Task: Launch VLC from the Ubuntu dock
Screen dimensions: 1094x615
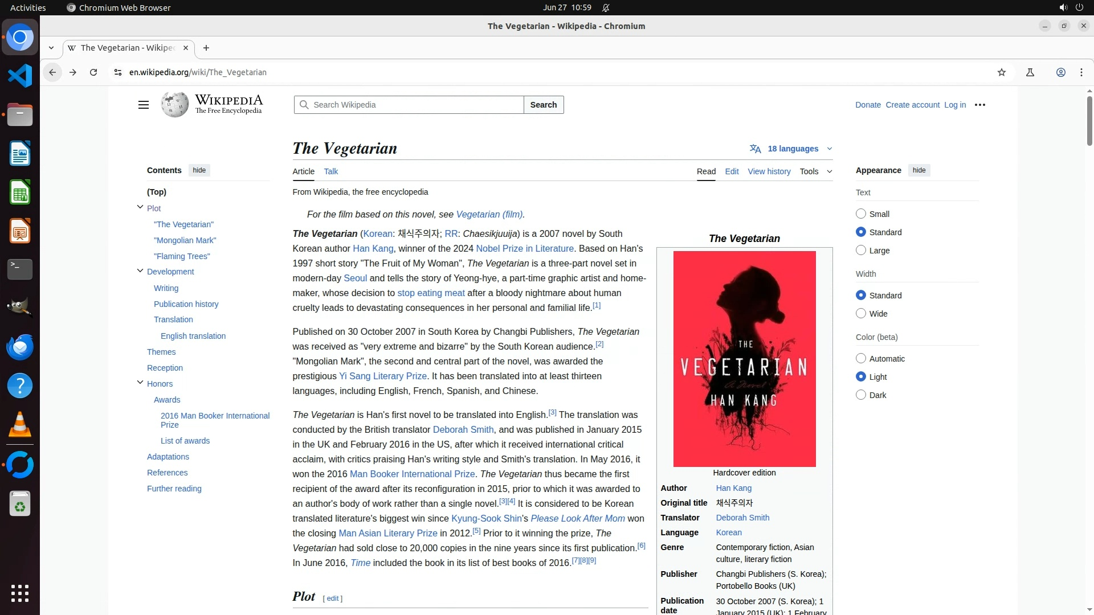Action: tap(20, 425)
